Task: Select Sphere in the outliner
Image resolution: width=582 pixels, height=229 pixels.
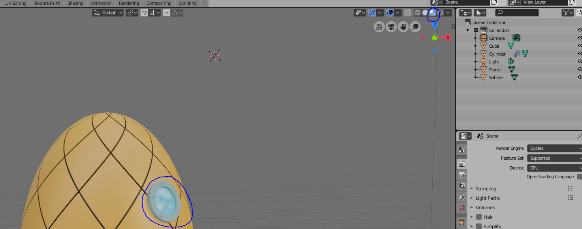Action: pyautogui.click(x=496, y=78)
